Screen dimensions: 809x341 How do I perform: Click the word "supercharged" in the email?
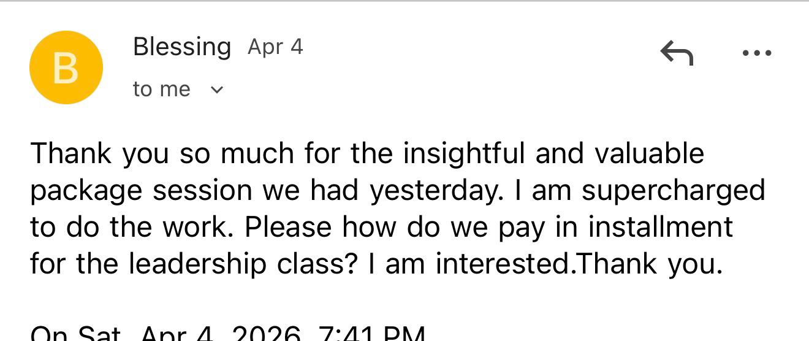[x=673, y=190]
